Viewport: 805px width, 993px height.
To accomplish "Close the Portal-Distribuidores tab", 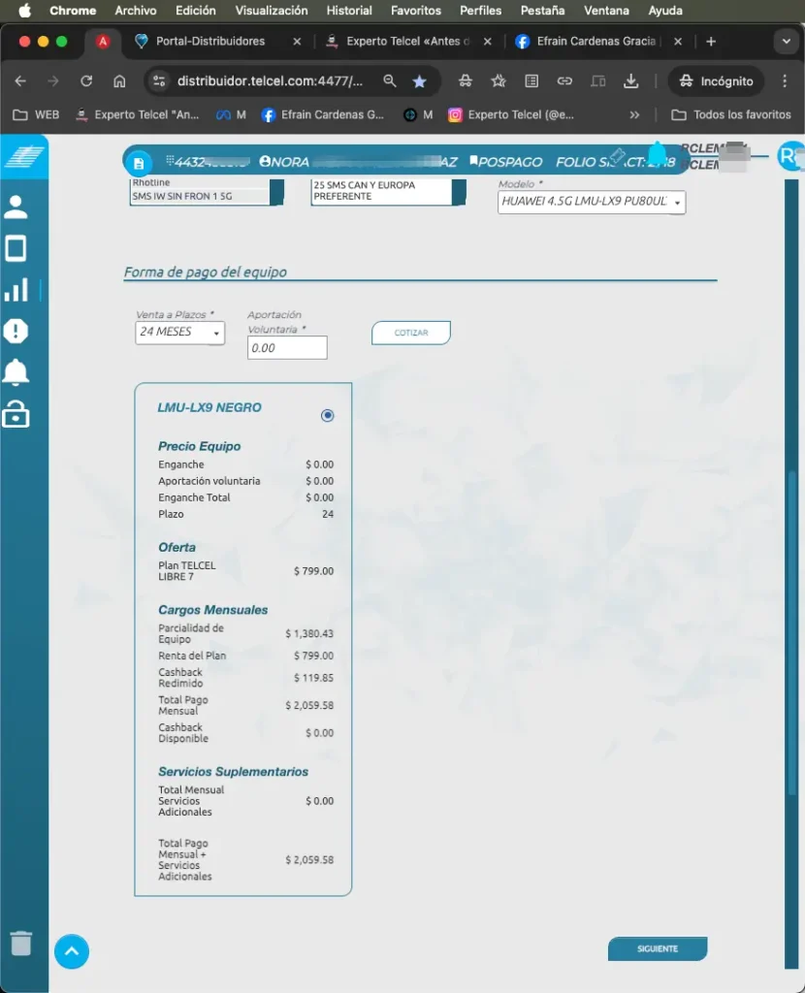I will (297, 41).
